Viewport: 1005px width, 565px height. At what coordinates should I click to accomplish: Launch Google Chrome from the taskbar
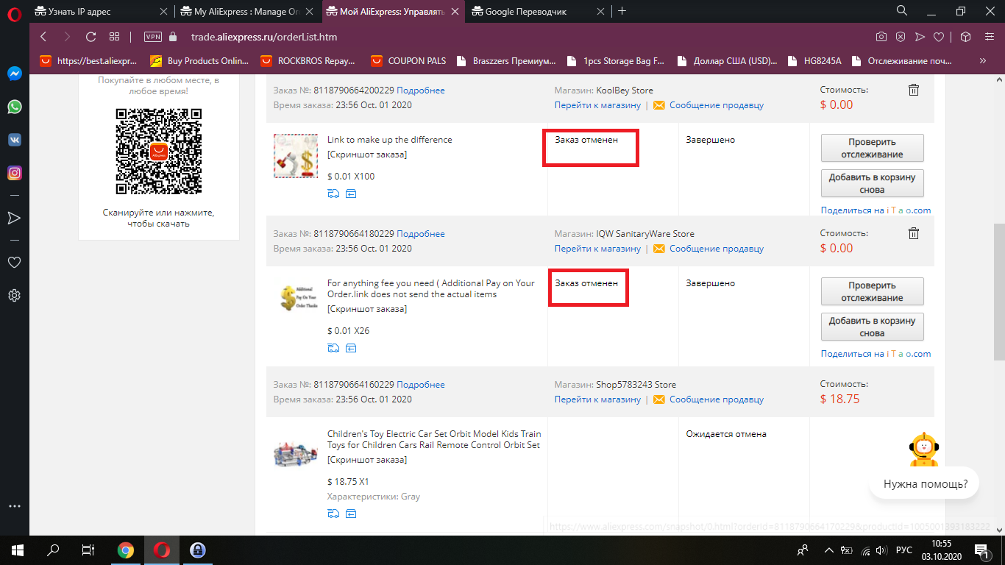(126, 550)
